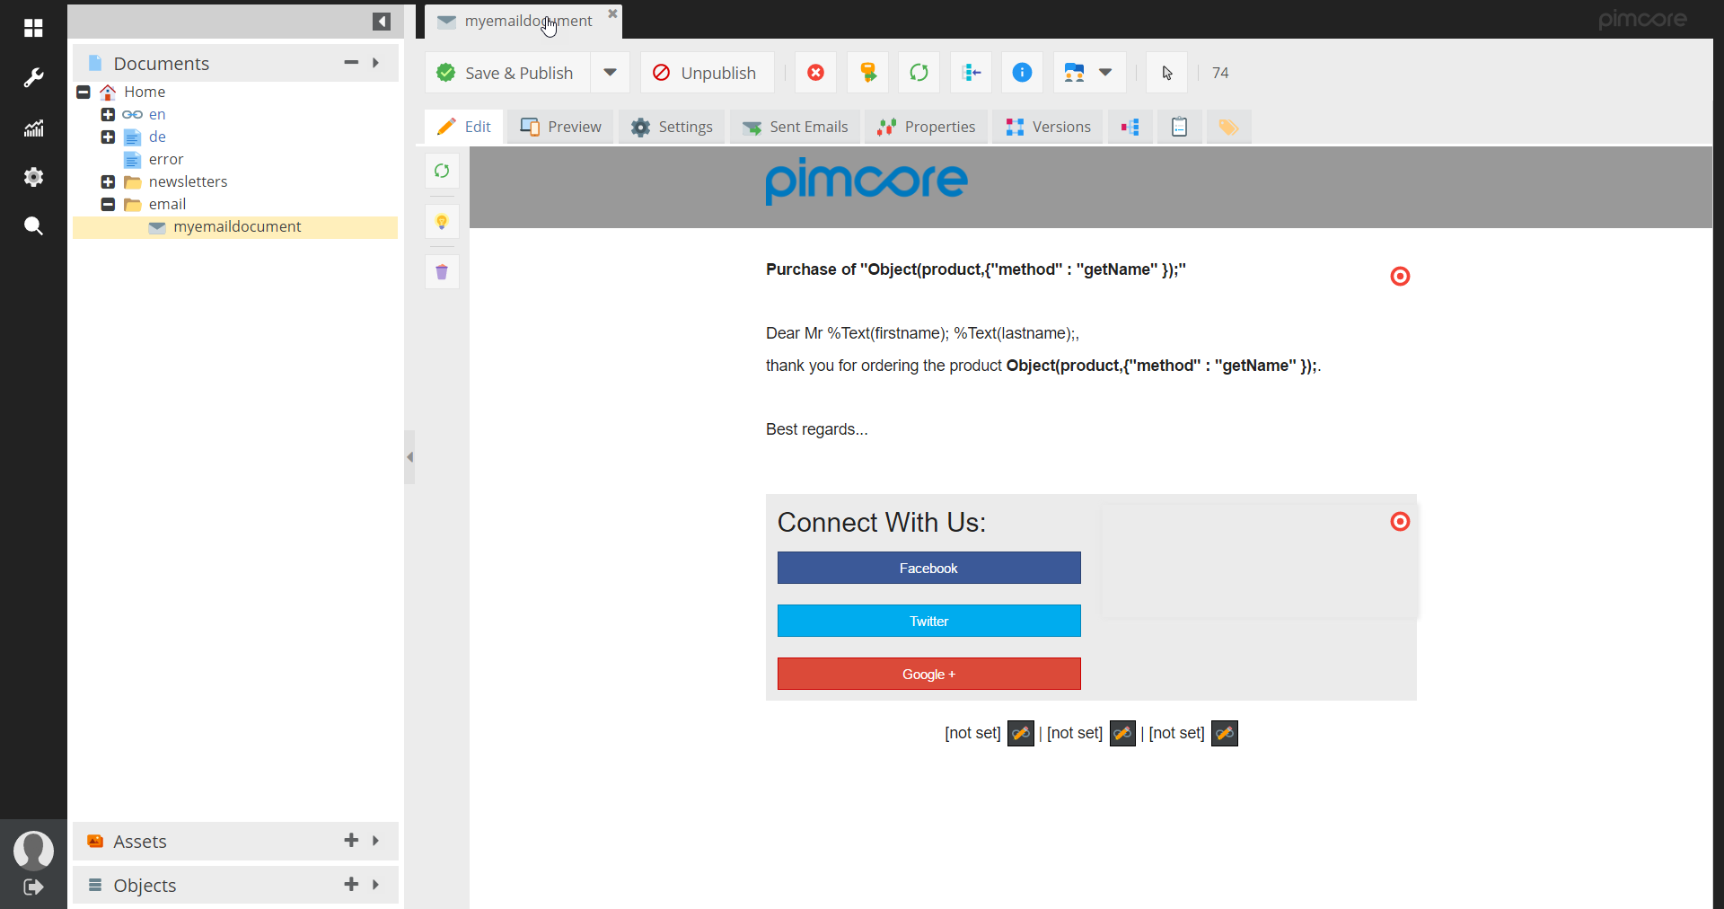1724x909 pixels.
Task: Open the Tags tab icon
Action: [x=1228, y=128]
